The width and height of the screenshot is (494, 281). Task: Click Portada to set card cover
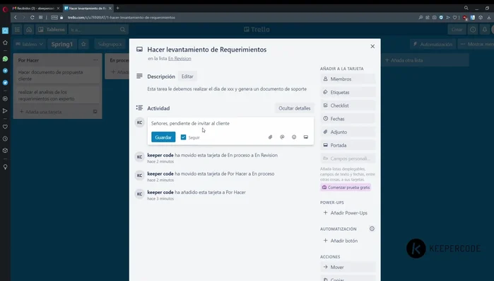pos(348,145)
